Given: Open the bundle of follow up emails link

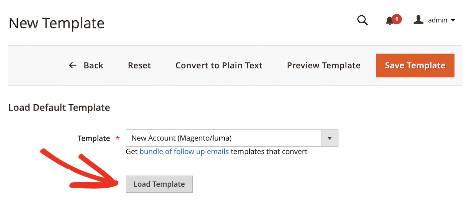Looking at the screenshot, I should (x=184, y=151).
